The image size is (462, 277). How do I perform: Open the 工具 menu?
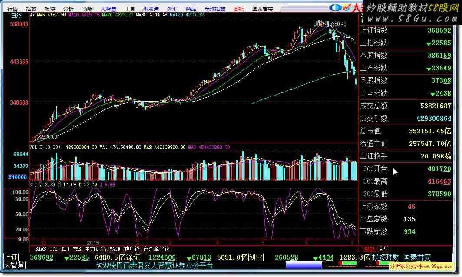coord(130,9)
